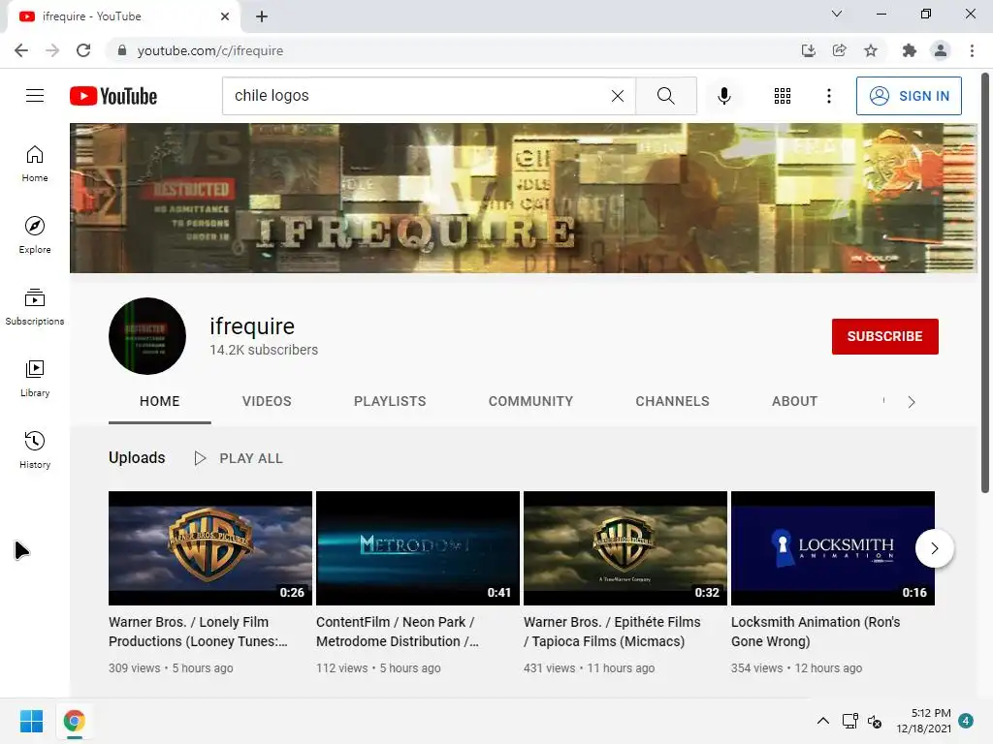The image size is (993, 744).
Task: View site info via the padlock icon
Action: [x=122, y=50]
